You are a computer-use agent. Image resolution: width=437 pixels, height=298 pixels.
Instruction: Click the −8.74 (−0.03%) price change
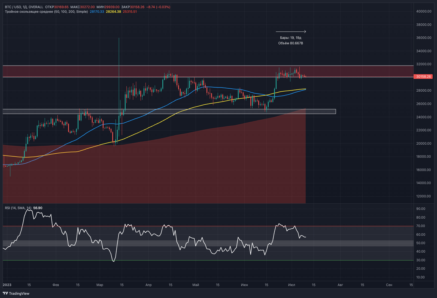[158, 7]
